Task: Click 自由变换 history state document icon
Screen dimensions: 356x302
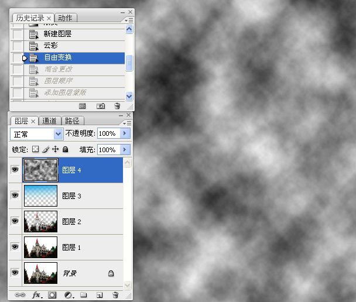Action: (x=33, y=58)
